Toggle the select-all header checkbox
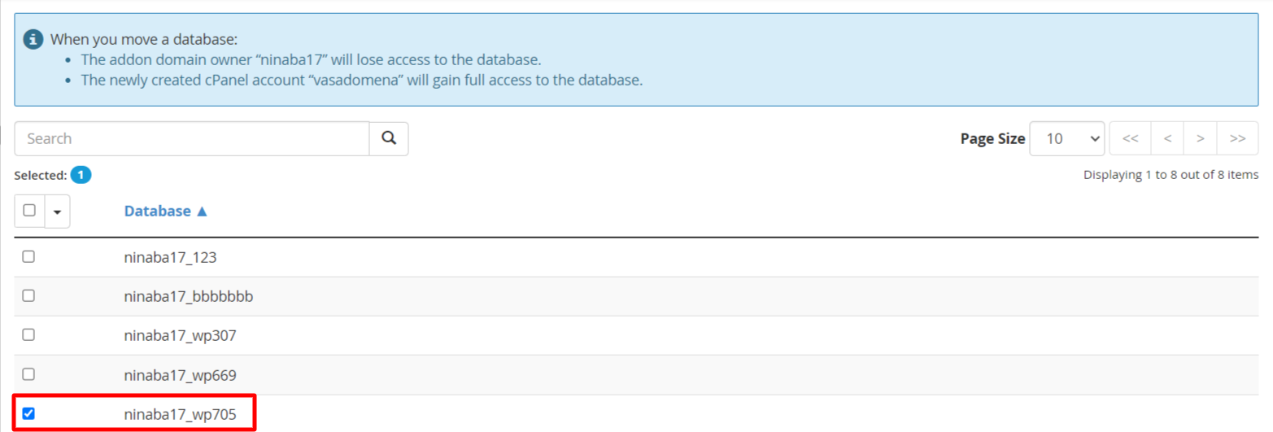Image resolution: width=1273 pixels, height=432 pixels. pyautogui.click(x=29, y=210)
